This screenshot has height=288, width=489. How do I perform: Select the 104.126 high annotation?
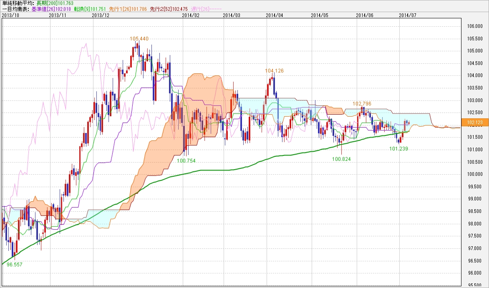coord(274,71)
